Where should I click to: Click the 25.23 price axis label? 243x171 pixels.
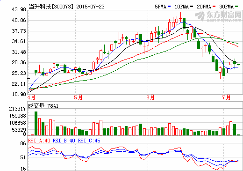19,73
